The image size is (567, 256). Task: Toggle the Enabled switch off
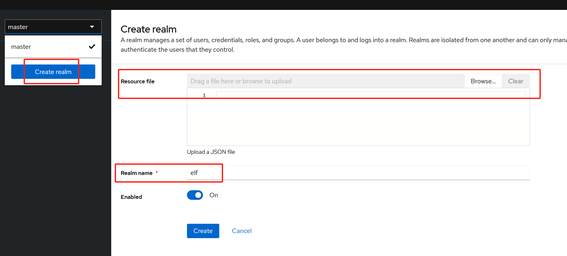tap(195, 195)
